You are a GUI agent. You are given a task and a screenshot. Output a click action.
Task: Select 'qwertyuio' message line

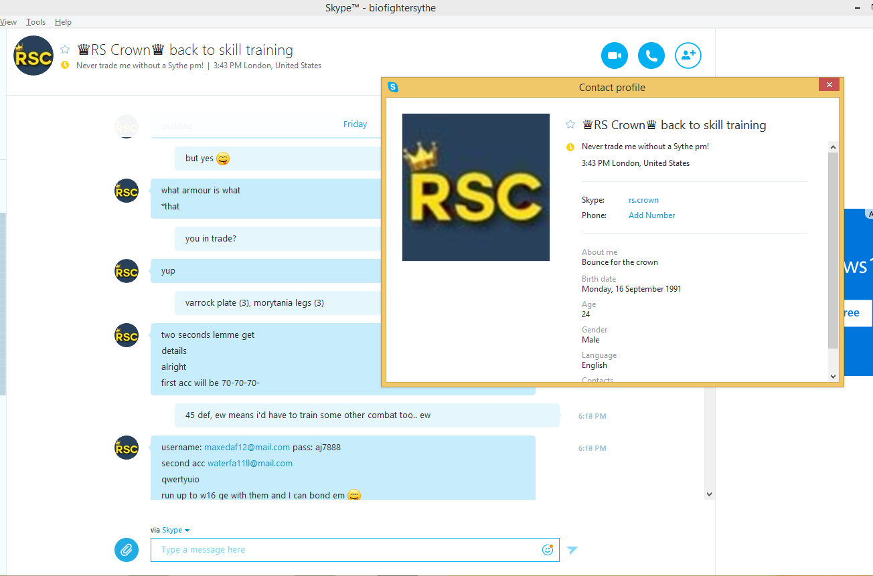click(180, 479)
